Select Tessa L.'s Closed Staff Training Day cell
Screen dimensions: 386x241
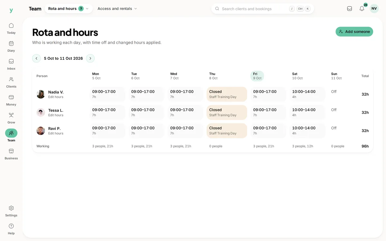click(x=227, y=112)
